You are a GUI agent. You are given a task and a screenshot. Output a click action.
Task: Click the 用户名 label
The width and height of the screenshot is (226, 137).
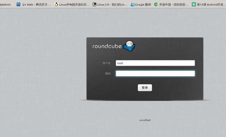(106, 63)
